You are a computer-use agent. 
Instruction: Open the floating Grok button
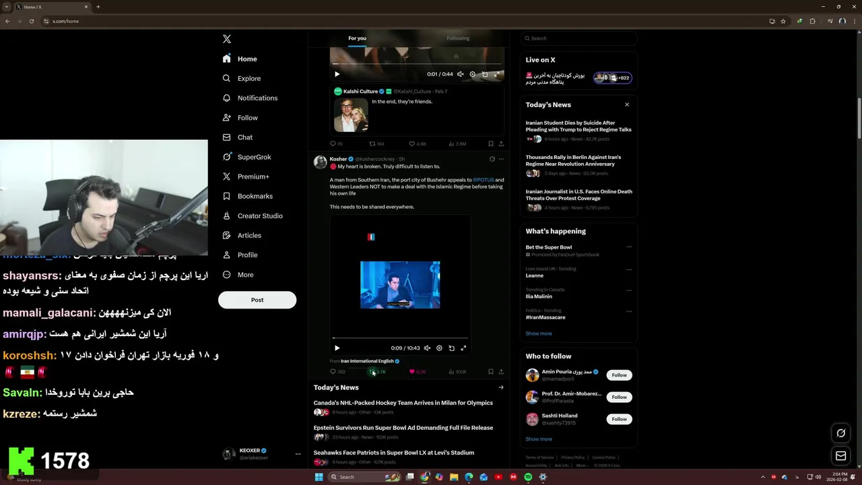coord(841,433)
